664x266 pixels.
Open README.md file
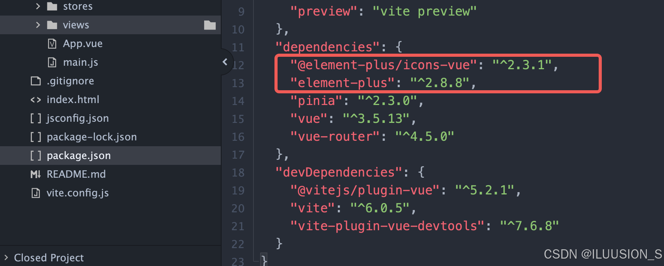[76, 174]
